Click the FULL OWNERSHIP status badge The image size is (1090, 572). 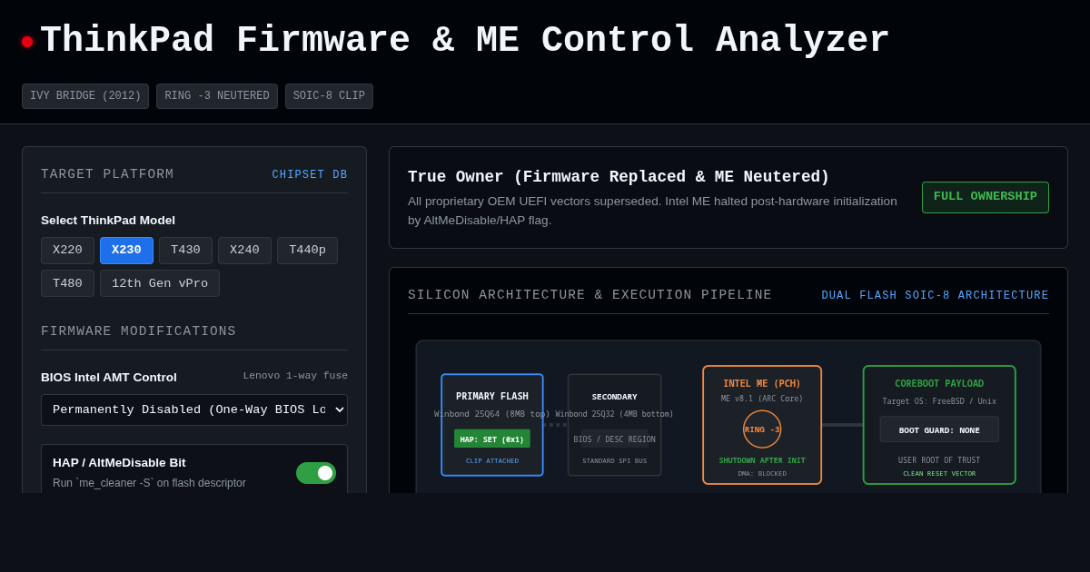coord(986,197)
